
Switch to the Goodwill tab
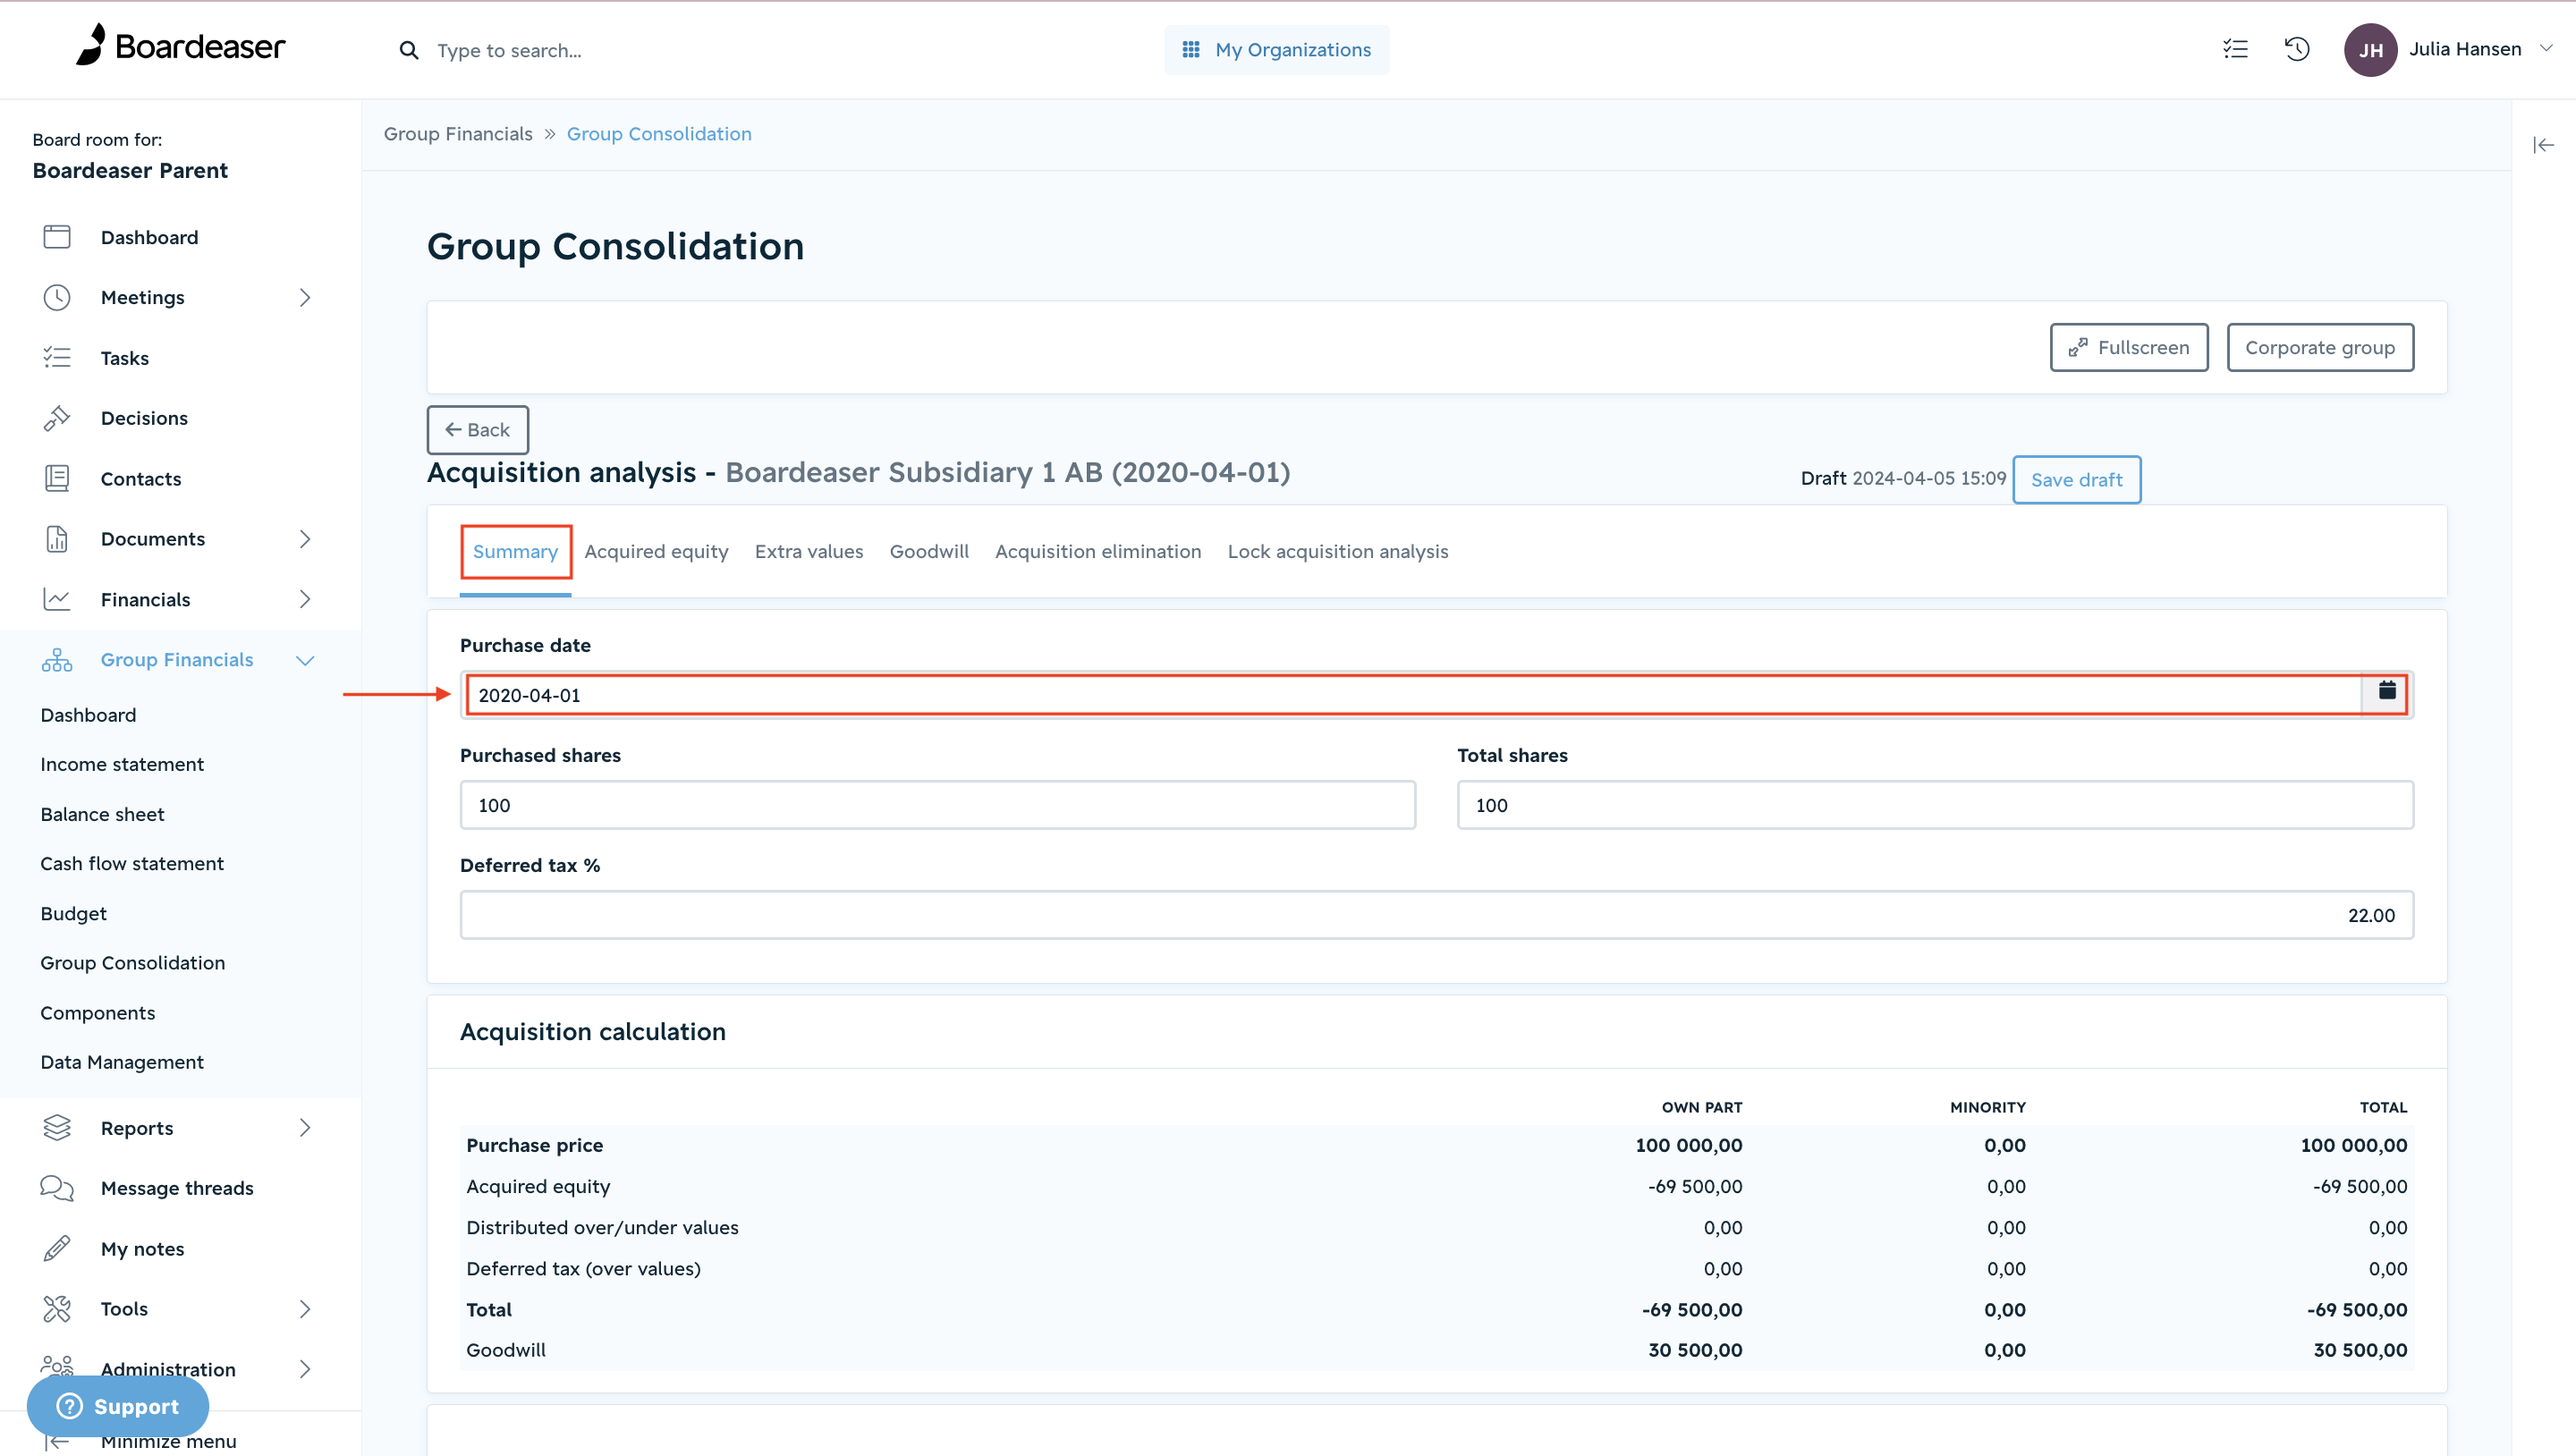tap(928, 551)
